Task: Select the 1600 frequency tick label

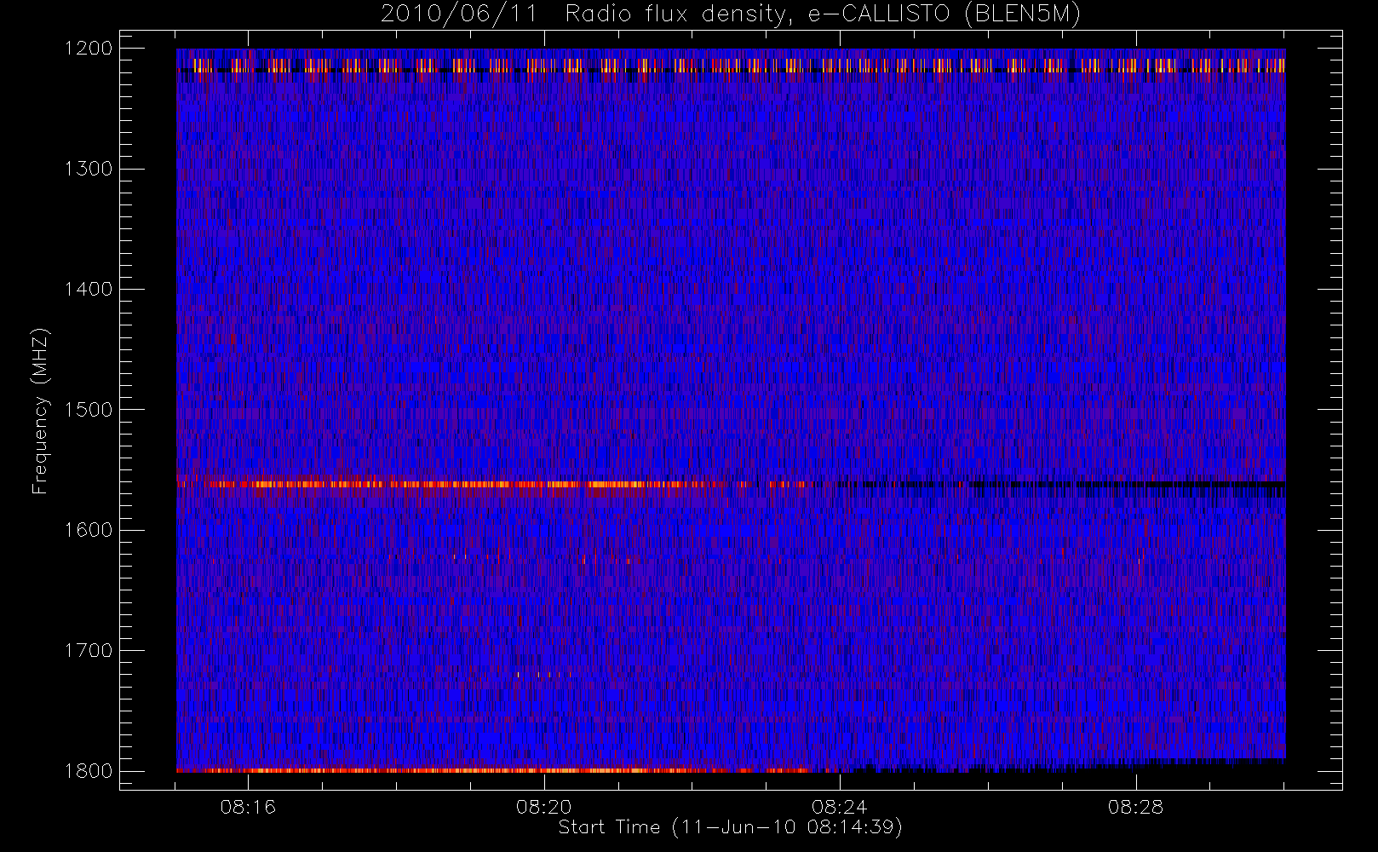Action: coord(89,530)
